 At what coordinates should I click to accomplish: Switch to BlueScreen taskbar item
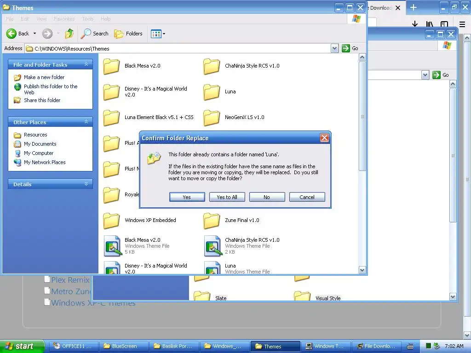[124, 346]
